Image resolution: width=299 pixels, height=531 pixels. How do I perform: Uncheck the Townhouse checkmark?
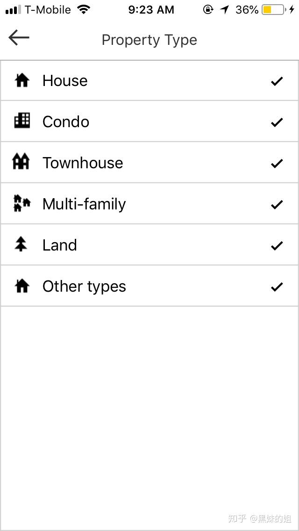click(x=277, y=163)
